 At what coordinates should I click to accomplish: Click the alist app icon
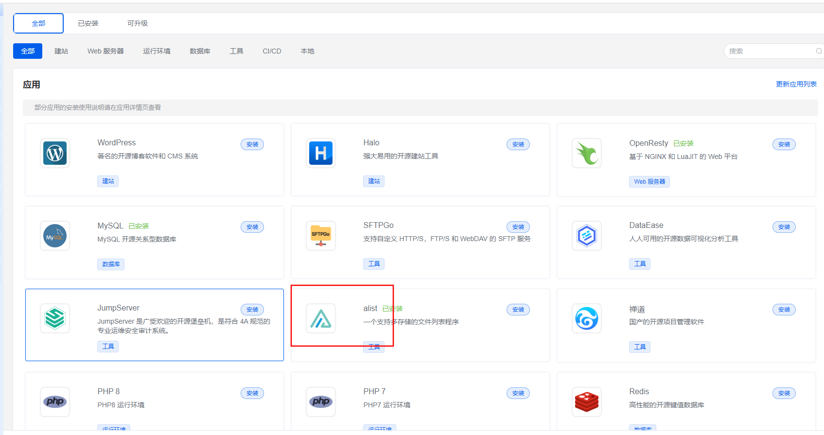321,318
